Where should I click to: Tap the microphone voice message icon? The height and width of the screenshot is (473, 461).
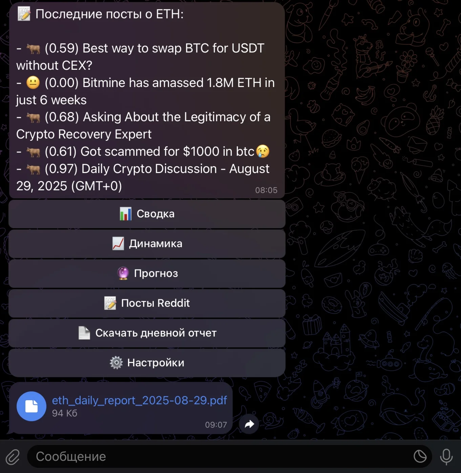point(446,457)
